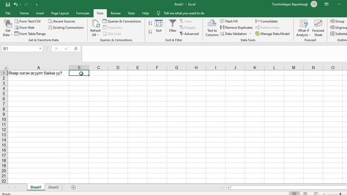Select From Table/Range
Image resolution: width=347 pixels, height=195 pixels.
click(30, 34)
